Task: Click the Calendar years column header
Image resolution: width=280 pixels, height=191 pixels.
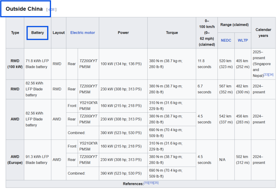Action: point(263,33)
